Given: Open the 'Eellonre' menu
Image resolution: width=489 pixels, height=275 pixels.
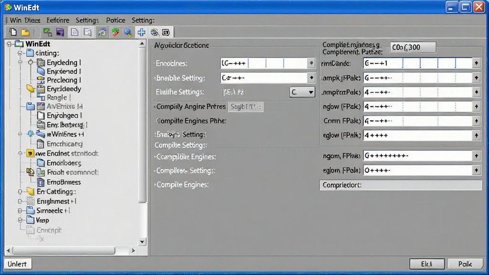Looking at the screenshot, I should [58, 20].
